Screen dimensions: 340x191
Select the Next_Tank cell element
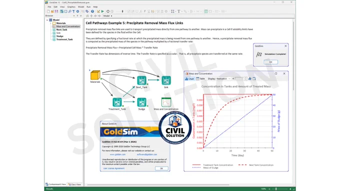pyautogui.click(x=141, y=81)
